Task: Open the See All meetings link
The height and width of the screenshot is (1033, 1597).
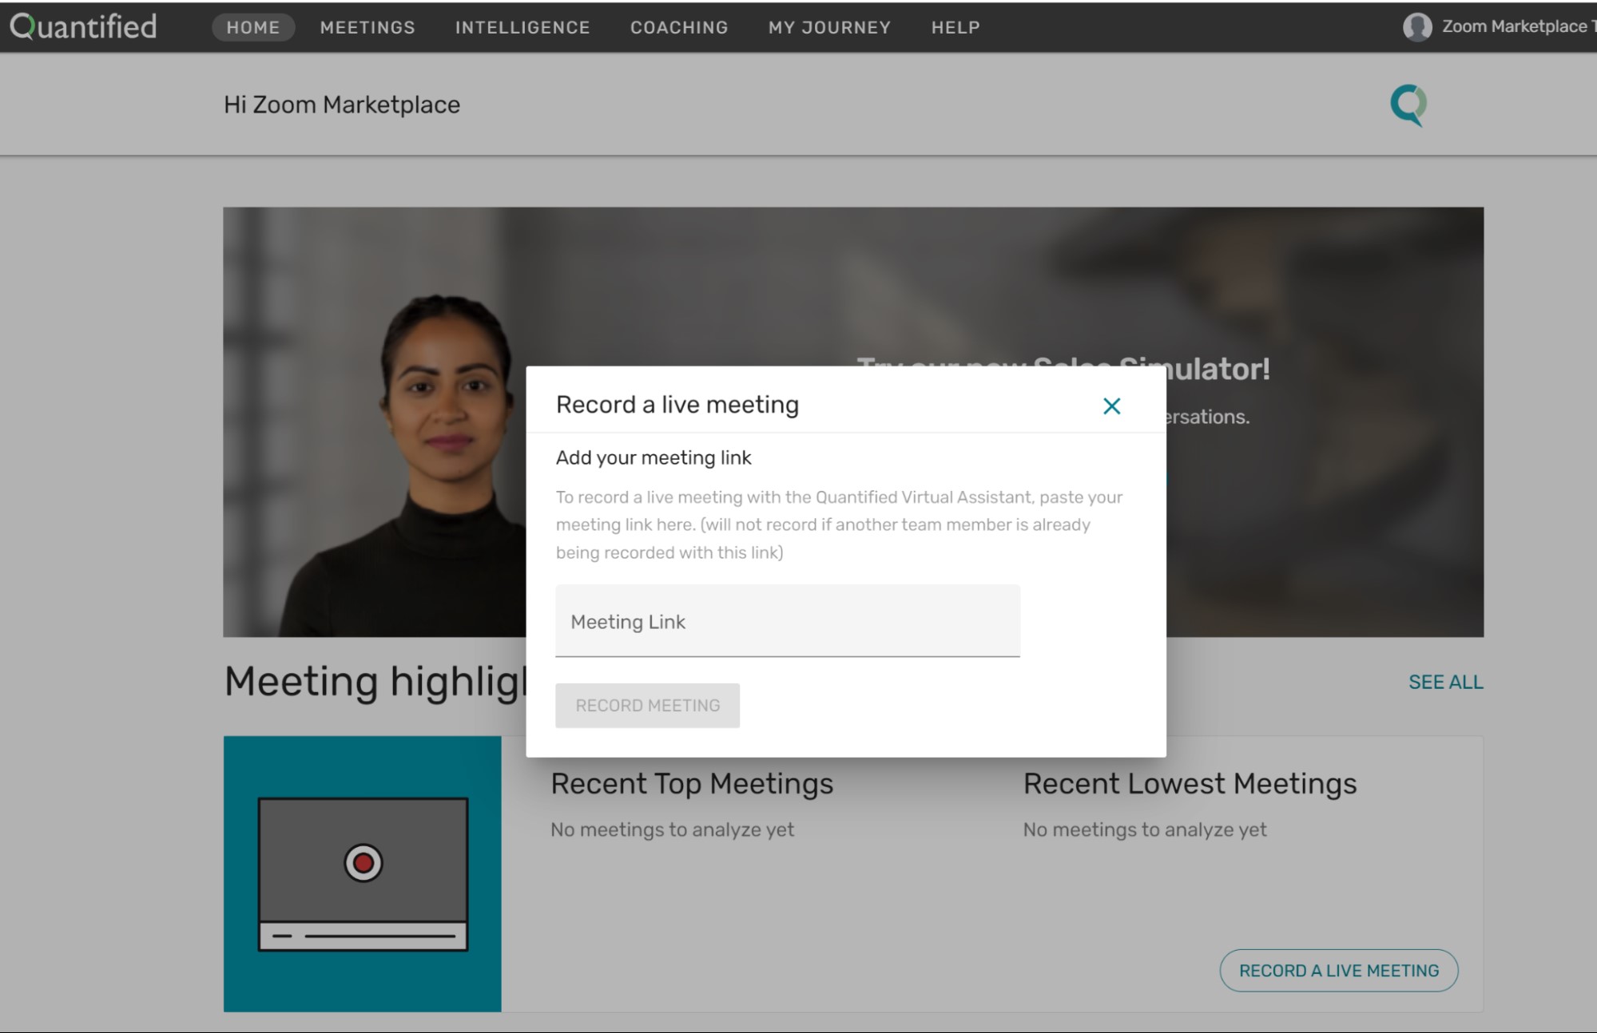Action: point(1445,683)
